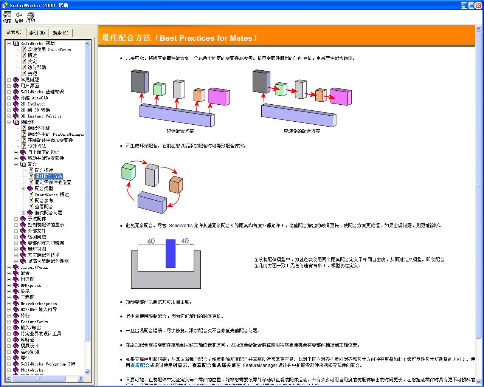Open the 检测问题 tree item
484x387 pixels.
point(37,237)
